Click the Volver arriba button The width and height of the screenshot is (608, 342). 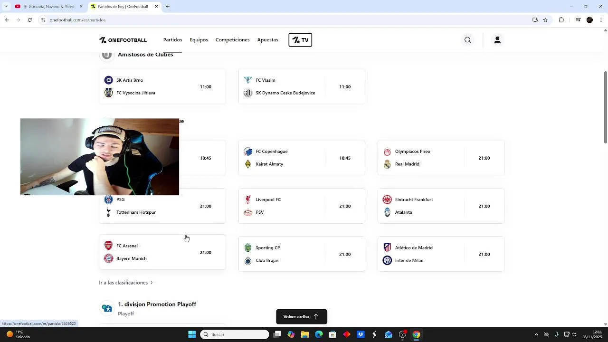[302, 317]
